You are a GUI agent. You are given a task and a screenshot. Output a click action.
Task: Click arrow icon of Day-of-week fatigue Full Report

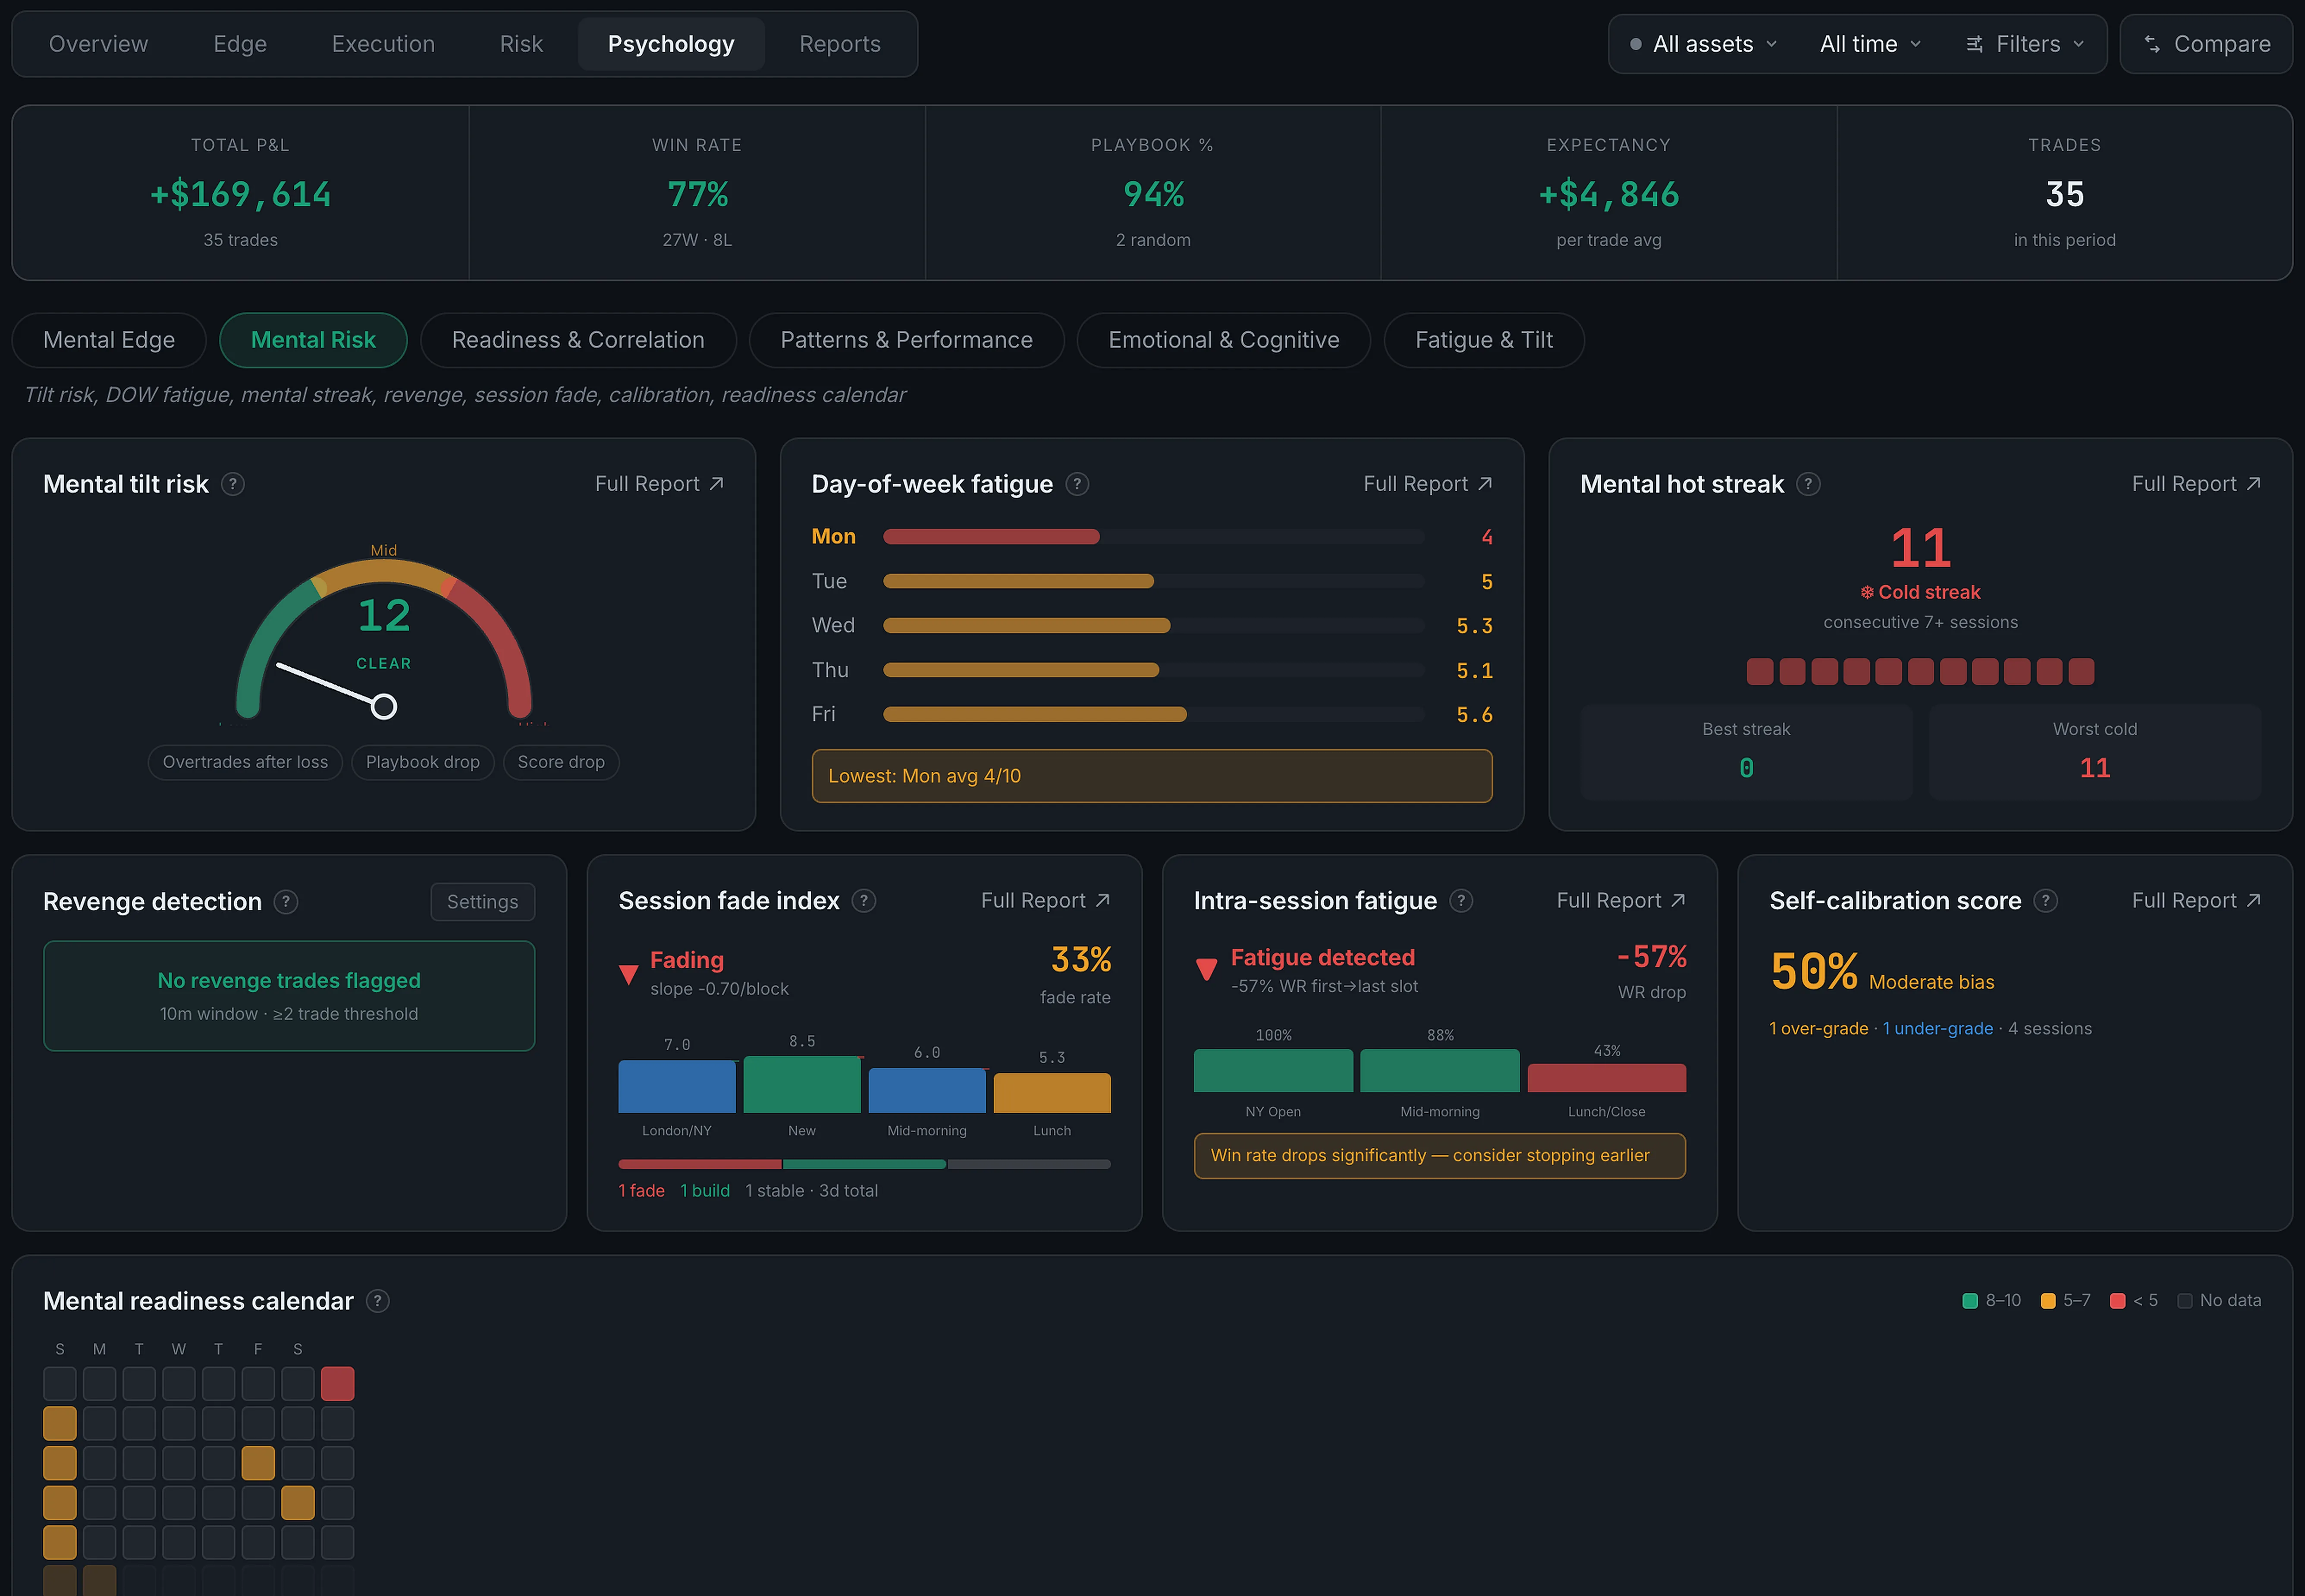(1485, 483)
